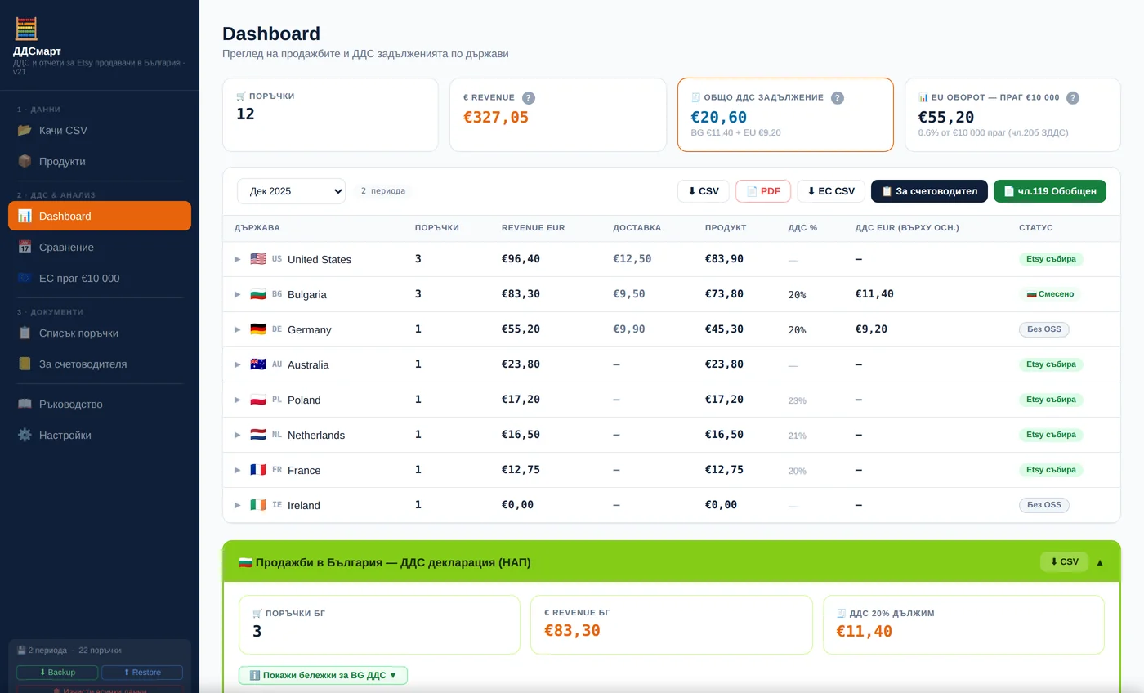Open ЕС праг €10 000 page

click(100, 278)
